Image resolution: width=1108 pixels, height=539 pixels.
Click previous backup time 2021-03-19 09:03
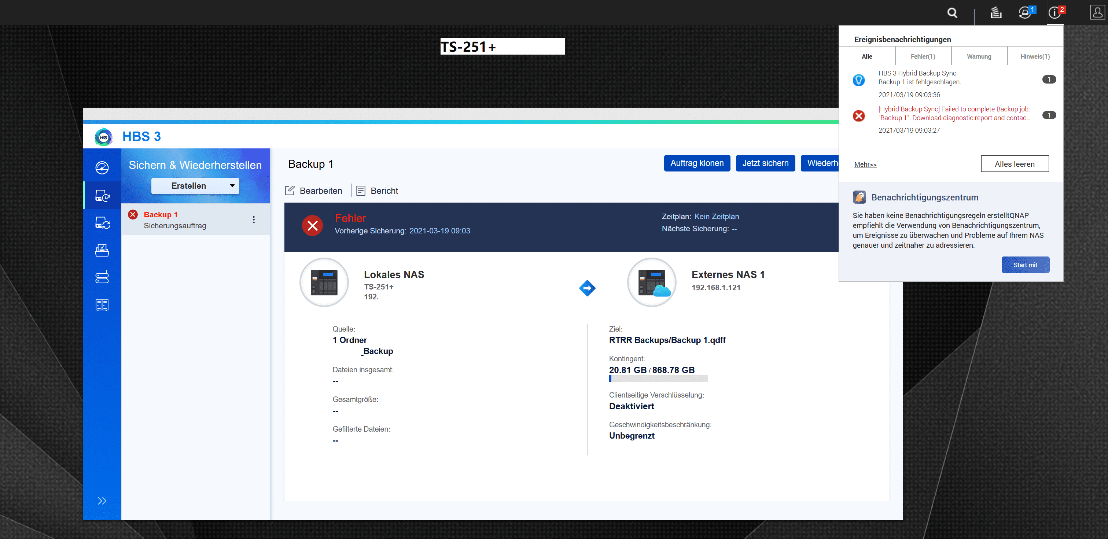pyautogui.click(x=439, y=231)
